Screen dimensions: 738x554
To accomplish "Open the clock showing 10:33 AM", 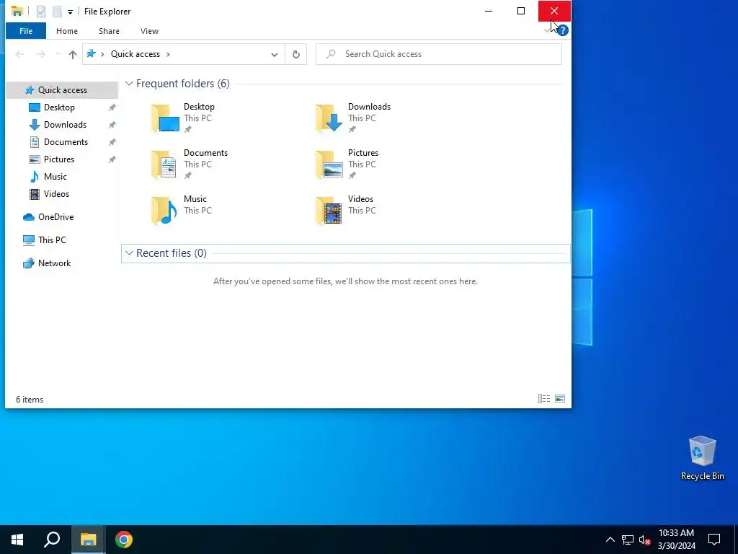I will point(676,540).
